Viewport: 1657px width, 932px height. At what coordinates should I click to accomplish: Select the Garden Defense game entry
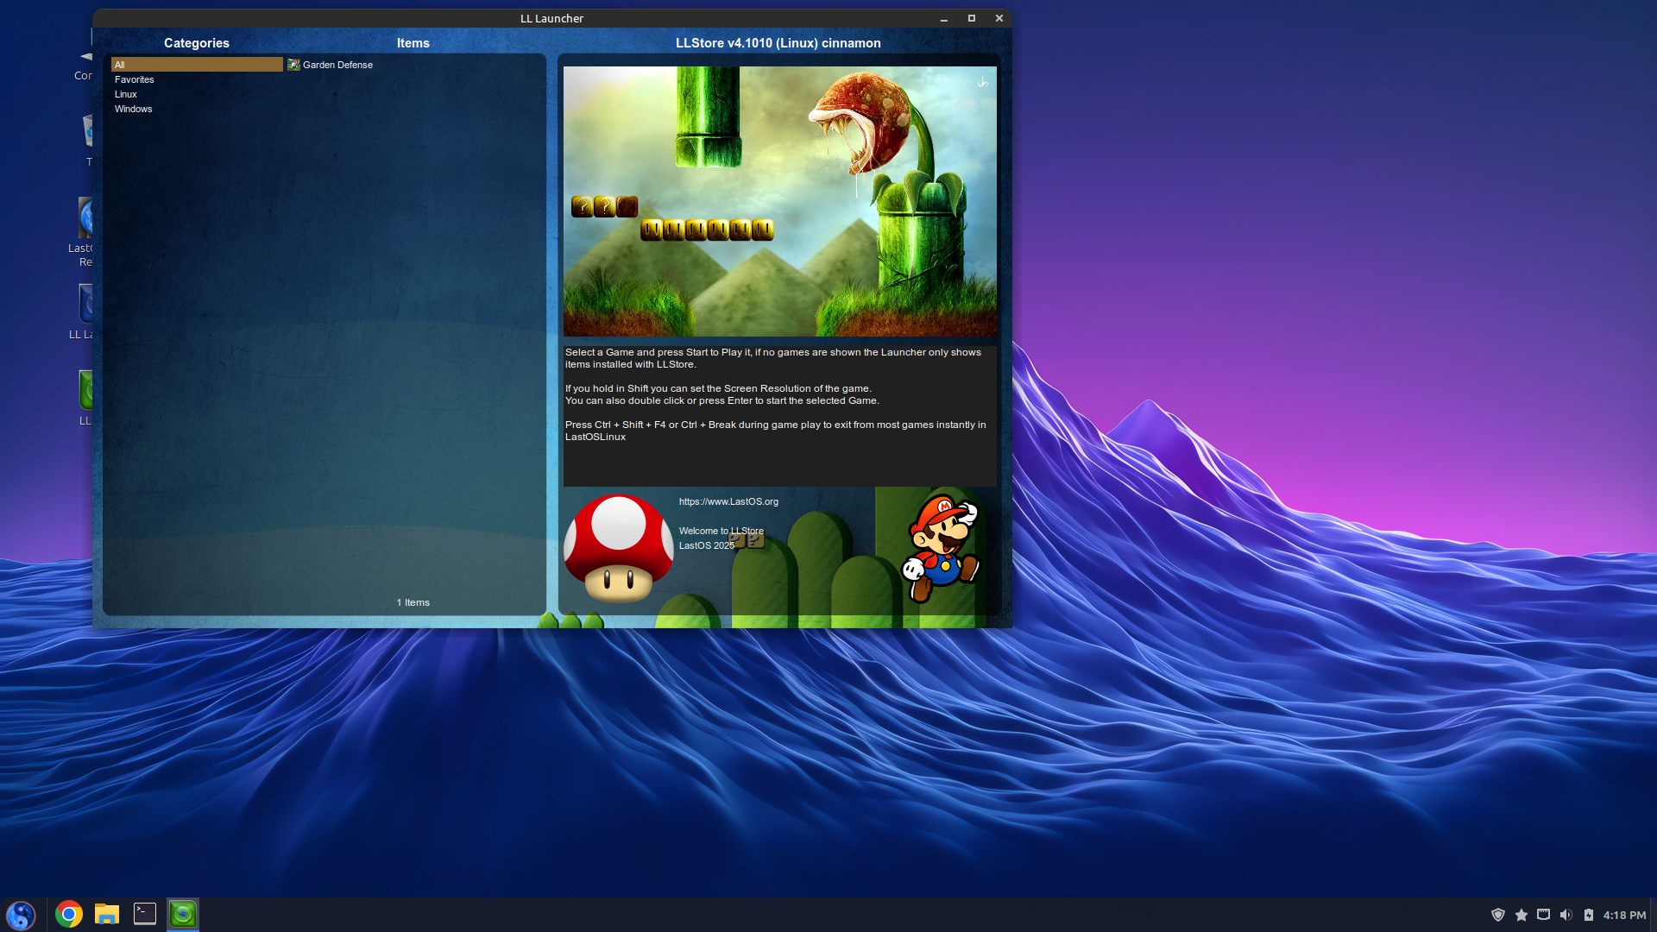pyautogui.click(x=337, y=65)
